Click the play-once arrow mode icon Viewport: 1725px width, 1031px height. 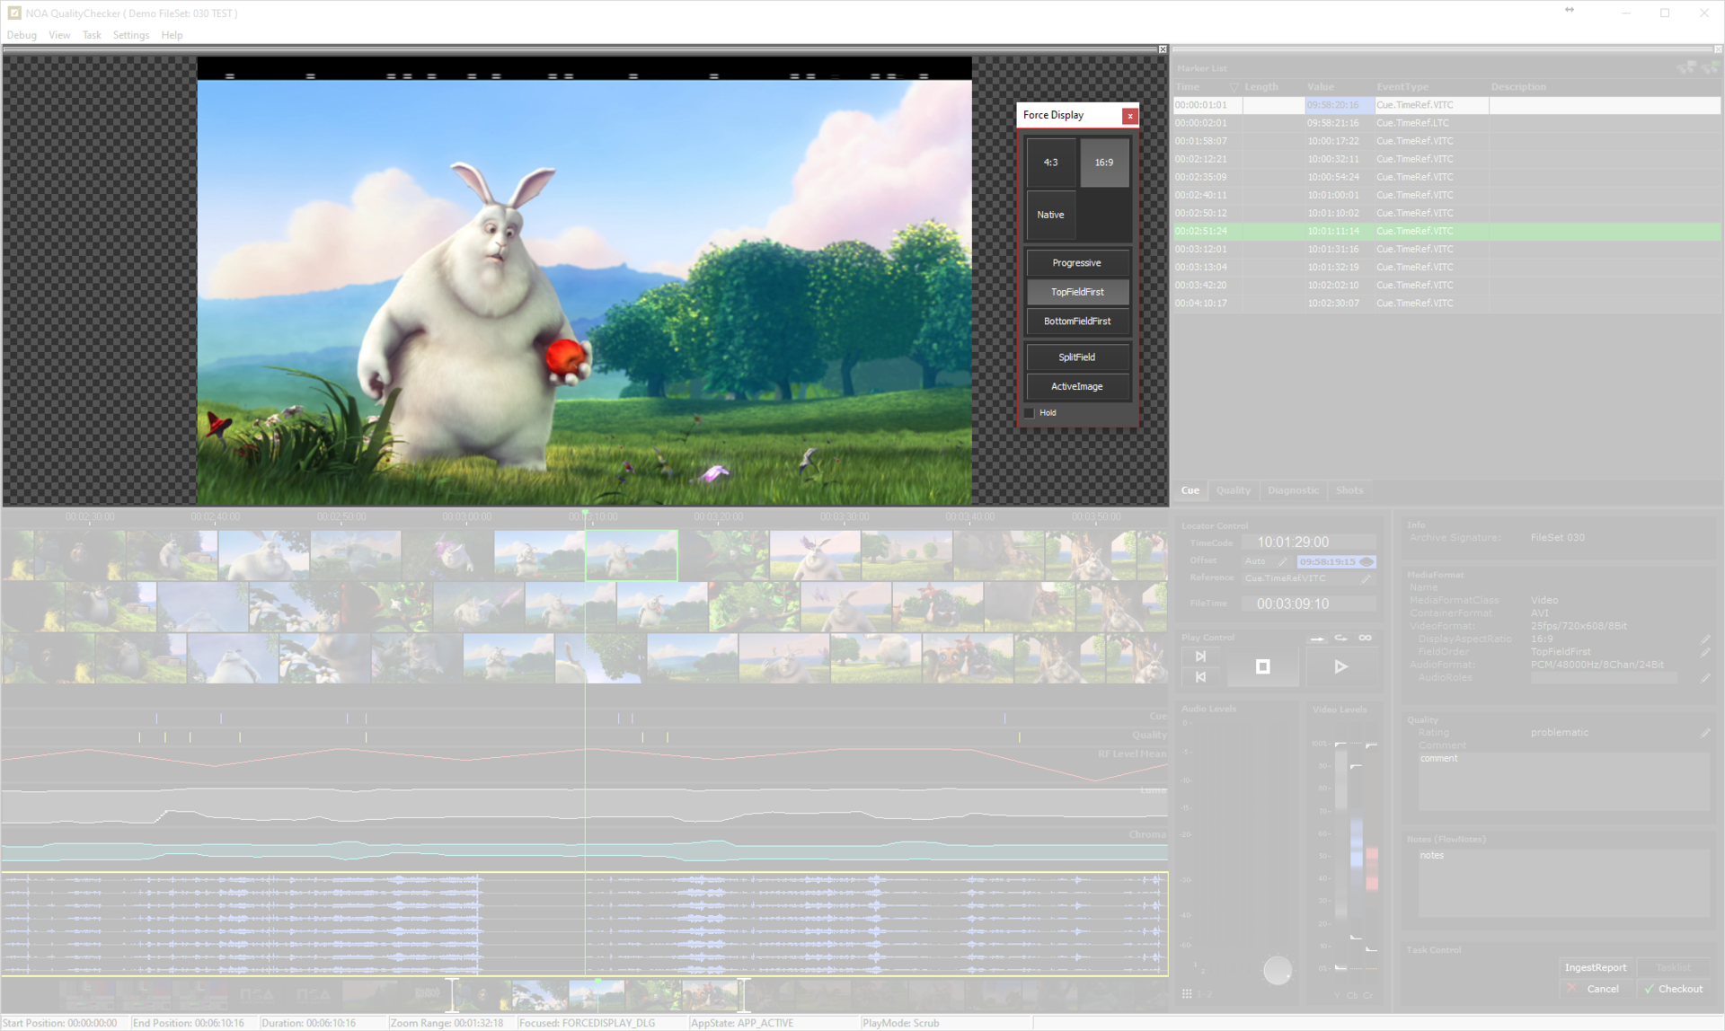pyautogui.click(x=1316, y=639)
